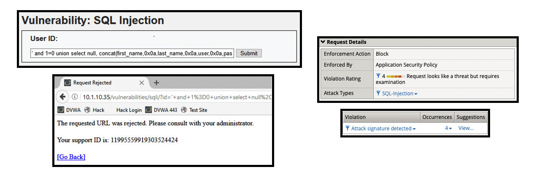Click the Violation Rating filter icon

tap(378, 76)
